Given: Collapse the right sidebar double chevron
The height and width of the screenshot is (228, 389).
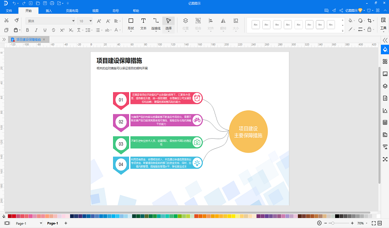Looking at the screenshot, I should pos(385,40).
